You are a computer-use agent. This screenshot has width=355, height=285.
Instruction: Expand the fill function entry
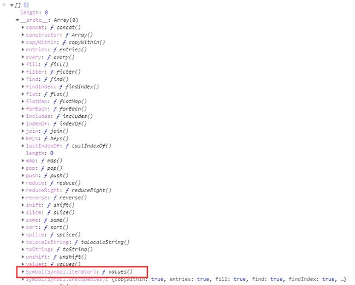23,64
